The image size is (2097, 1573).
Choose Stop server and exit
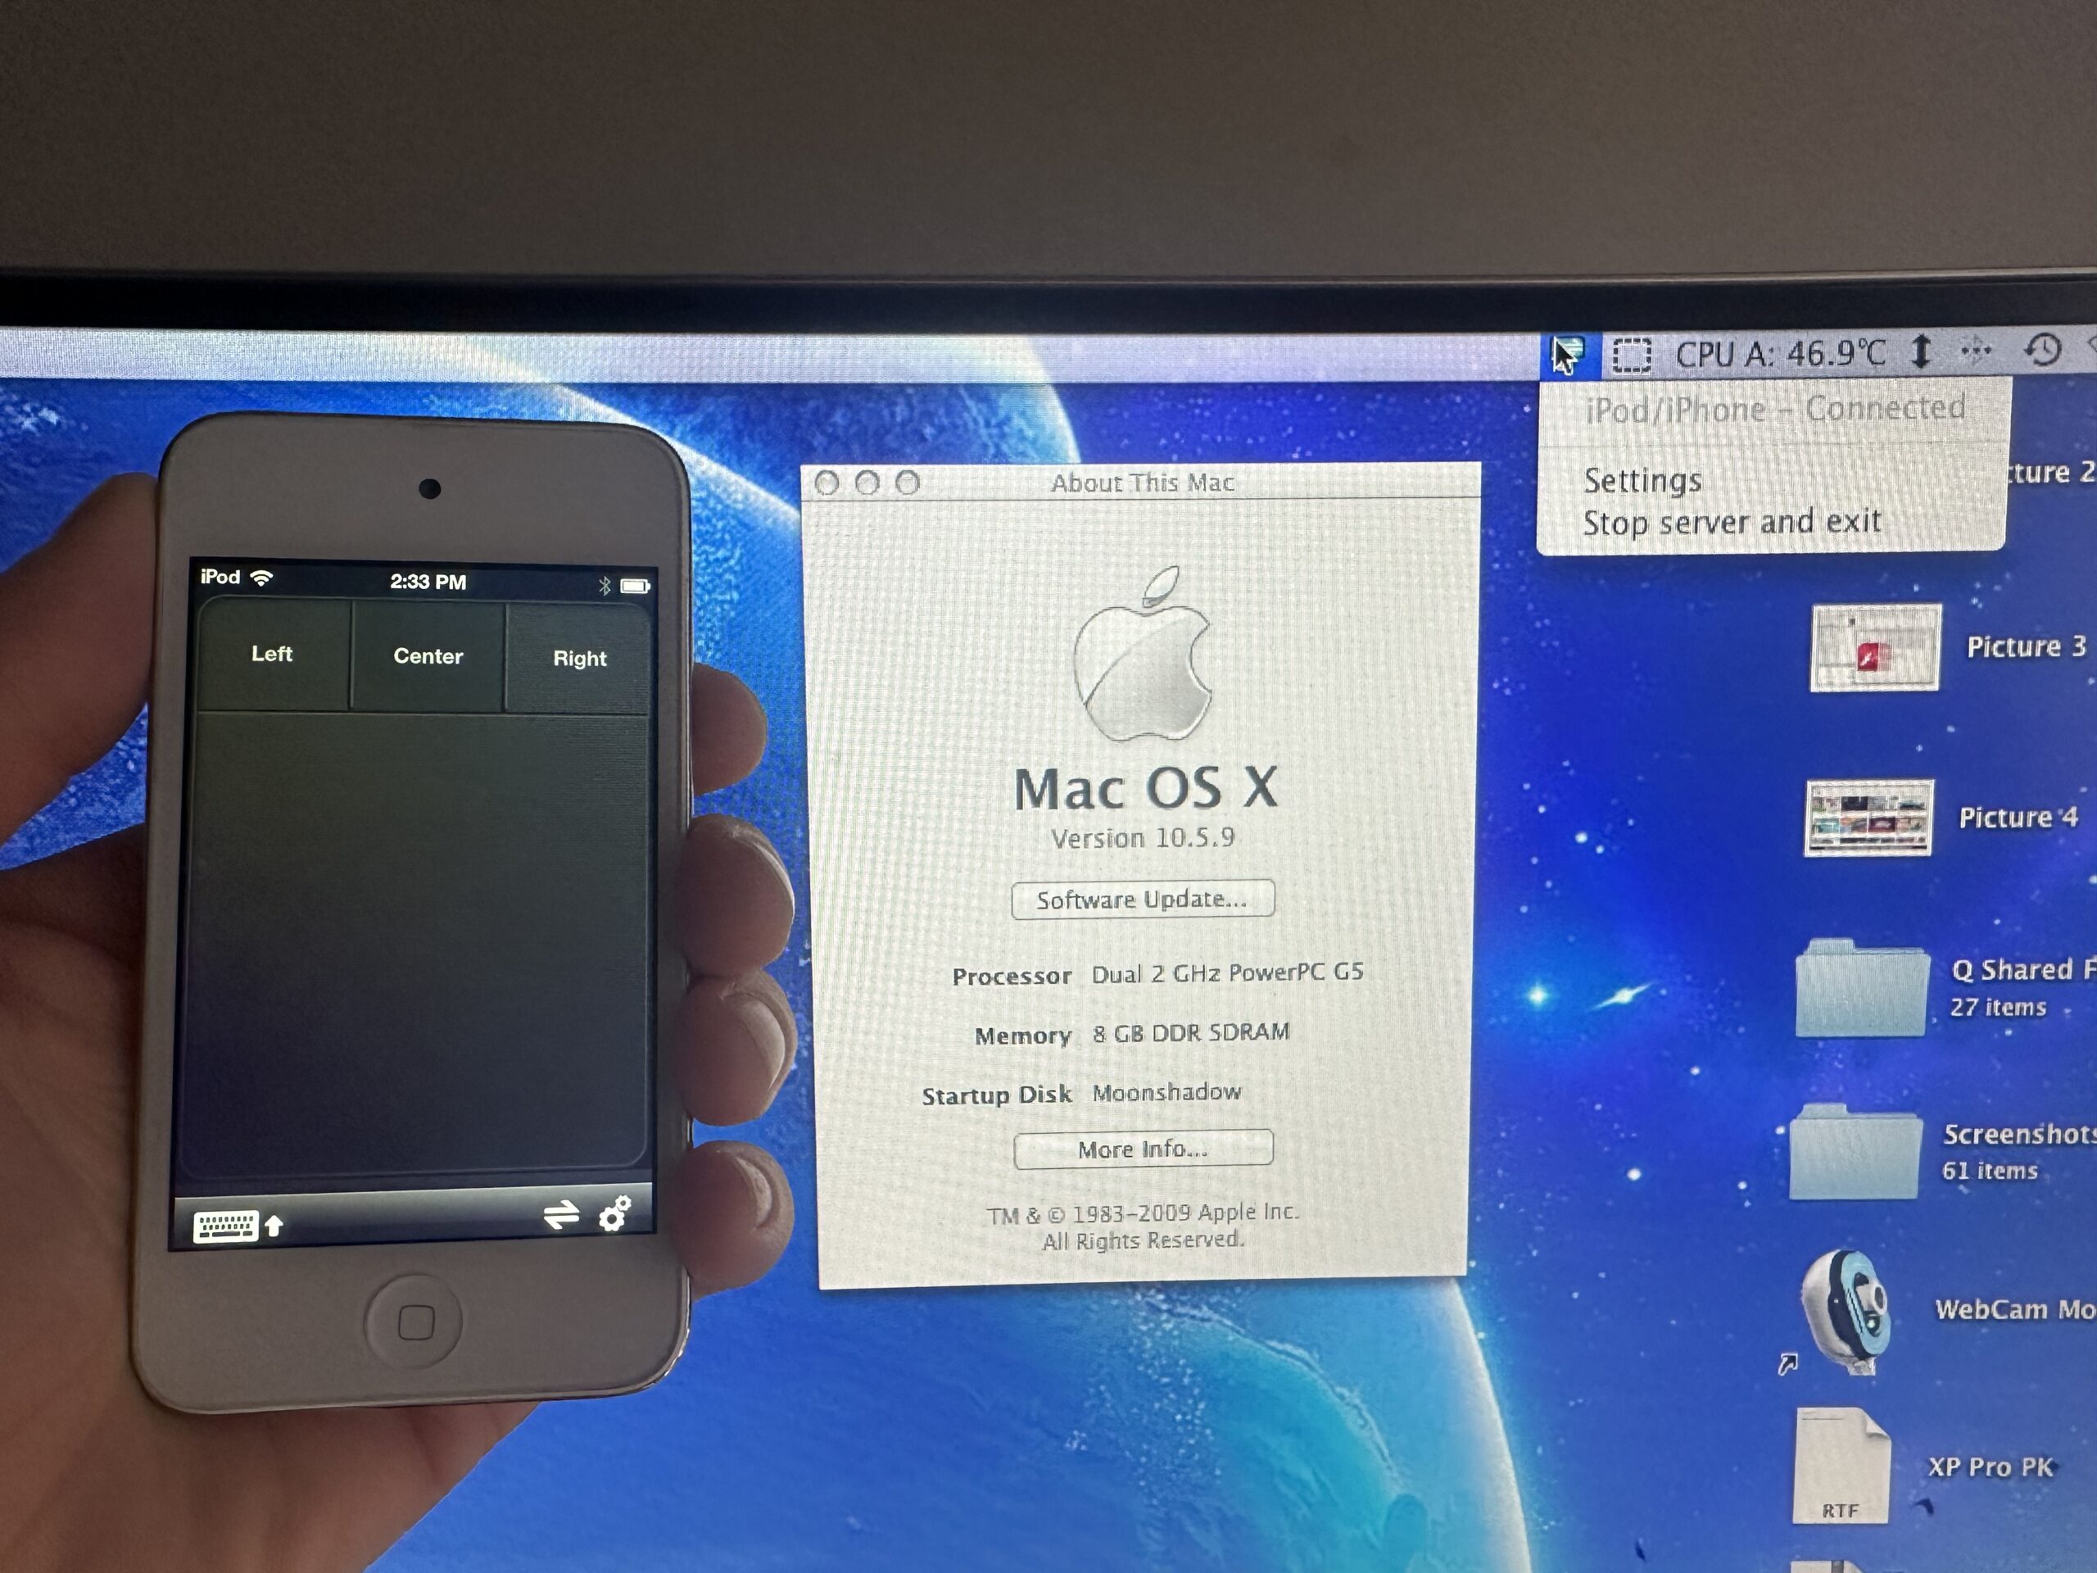(1731, 523)
